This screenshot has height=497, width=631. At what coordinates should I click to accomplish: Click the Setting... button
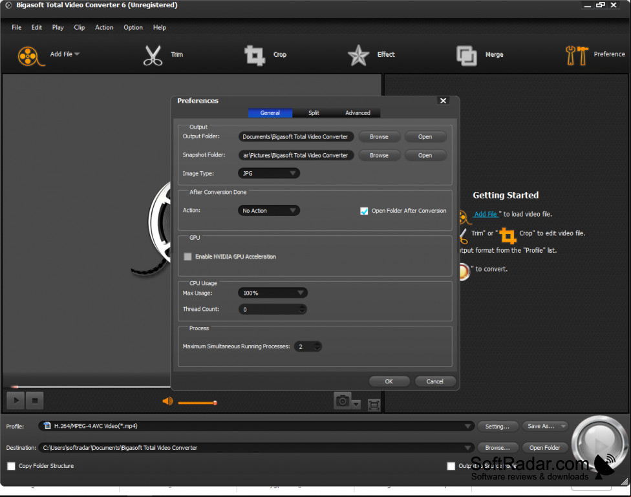(x=497, y=426)
